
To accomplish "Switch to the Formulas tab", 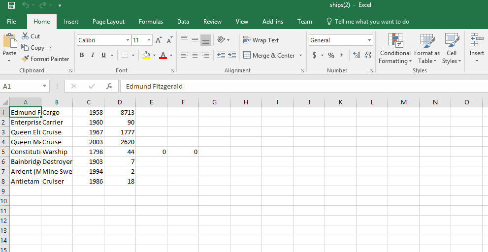I will [151, 22].
